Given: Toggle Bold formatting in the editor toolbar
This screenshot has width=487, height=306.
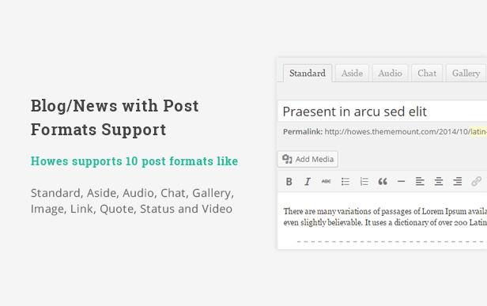Looking at the screenshot, I should pos(289,181).
